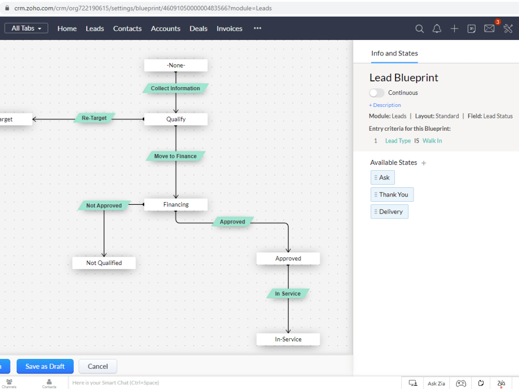This screenshot has height=389, width=519.
Task: Click the screen share icon in bottom bar
Action: coord(413,383)
